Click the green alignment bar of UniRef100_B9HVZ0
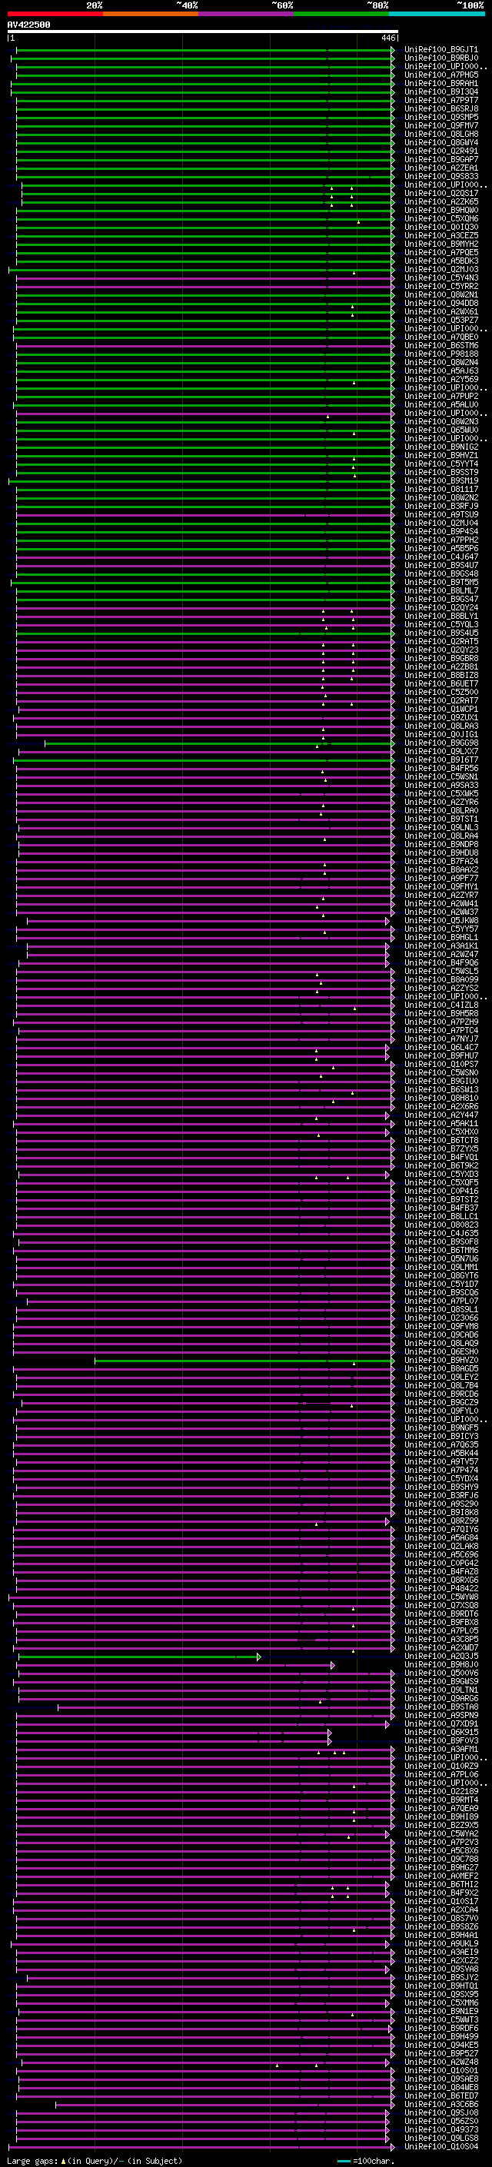 [244, 1361]
